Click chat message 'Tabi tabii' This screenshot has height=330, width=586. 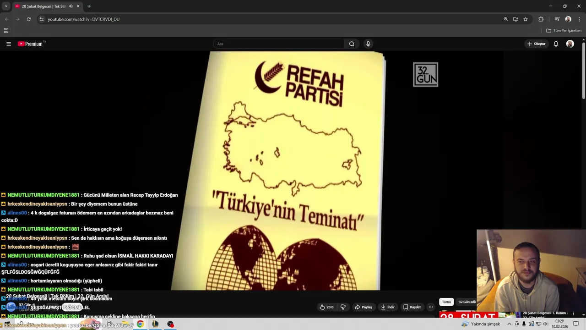tap(93, 290)
